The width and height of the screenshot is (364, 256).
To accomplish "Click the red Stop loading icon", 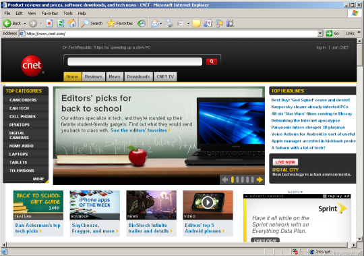I will [x=49, y=23].
